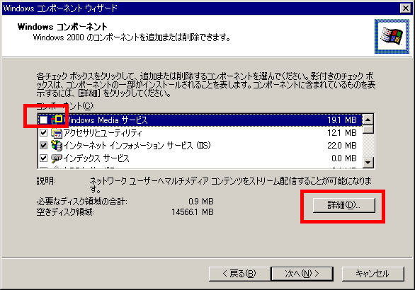Image resolution: width=415 pixels, height=290 pixels.
Task: Click the component list scroll up arrow
Action: pos(368,120)
